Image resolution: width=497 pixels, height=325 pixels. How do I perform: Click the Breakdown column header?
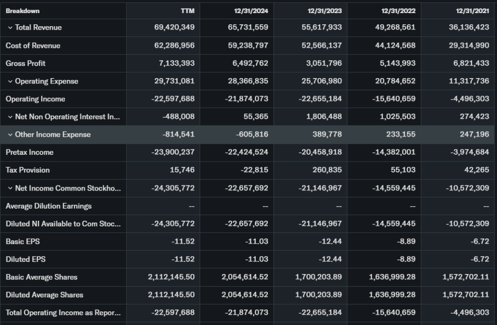tap(22, 11)
